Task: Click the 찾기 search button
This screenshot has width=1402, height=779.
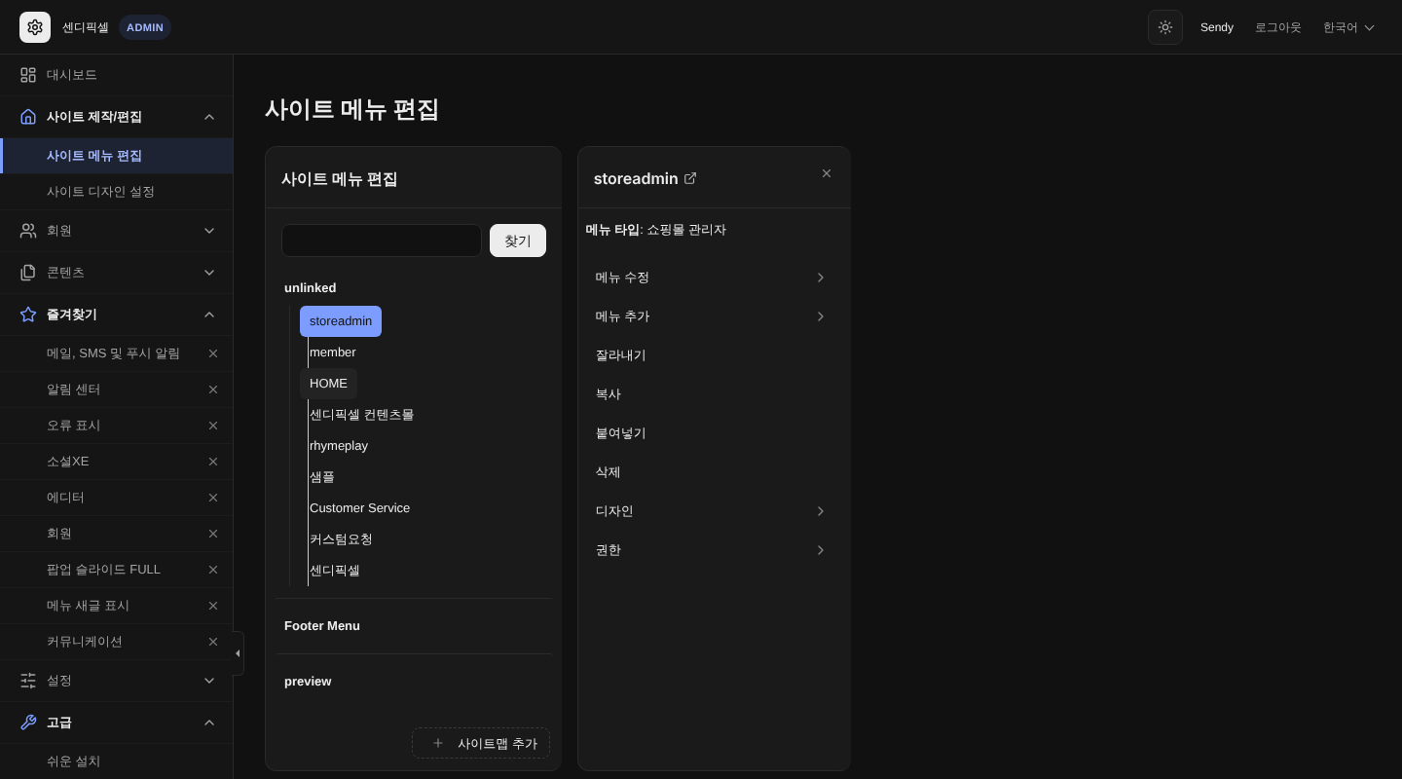Action: [518, 241]
